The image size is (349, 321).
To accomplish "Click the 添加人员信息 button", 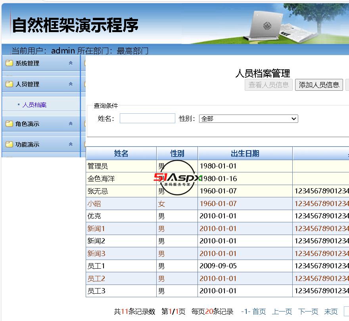I will click(x=319, y=85).
